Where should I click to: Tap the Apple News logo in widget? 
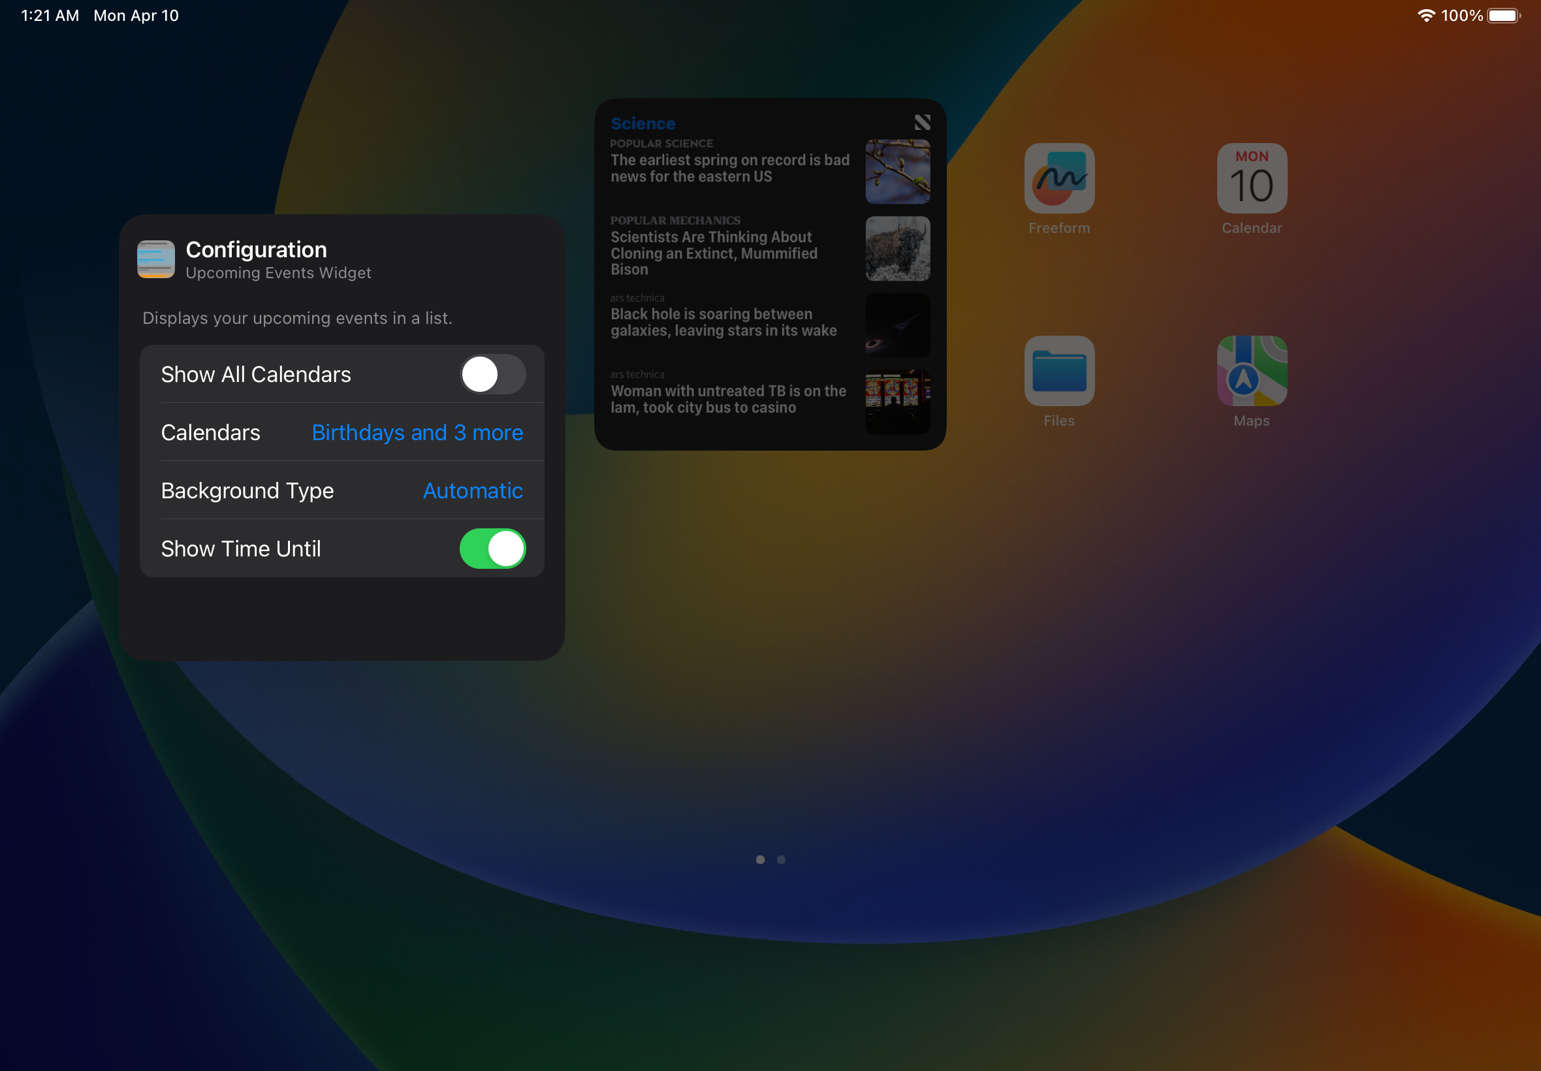(922, 122)
